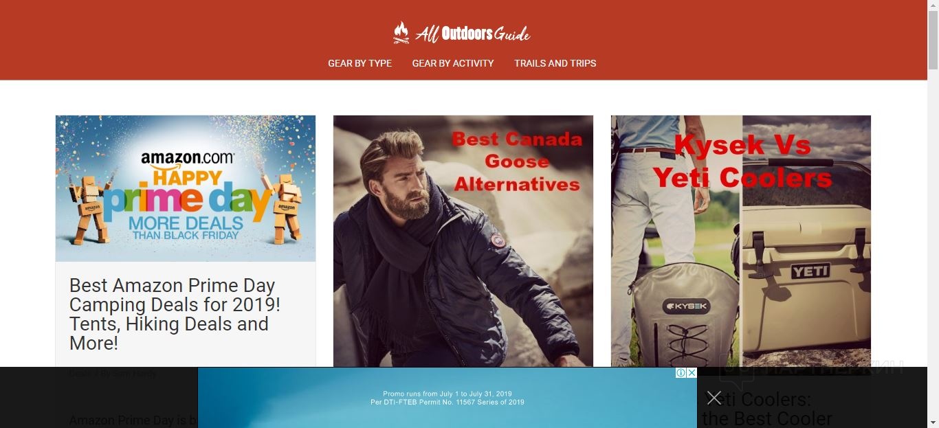Open the ad info 'i' icon
The image size is (939, 428).
point(681,372)
